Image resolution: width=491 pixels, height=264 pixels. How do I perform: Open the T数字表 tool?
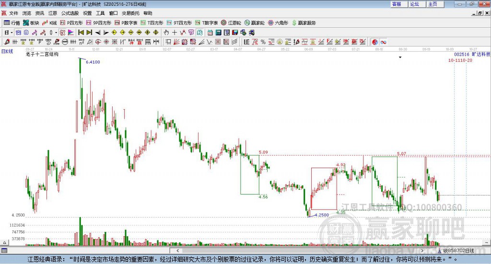point(206,23)
